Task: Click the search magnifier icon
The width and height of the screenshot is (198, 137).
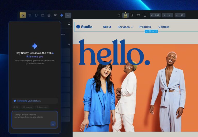Action: point(69,24)
